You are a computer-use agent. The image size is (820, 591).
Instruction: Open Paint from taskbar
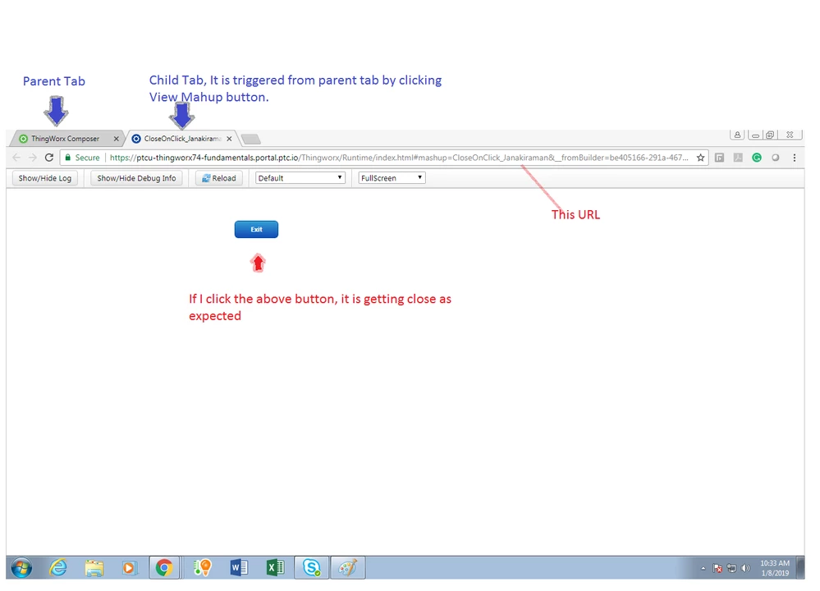coord(348,568)
